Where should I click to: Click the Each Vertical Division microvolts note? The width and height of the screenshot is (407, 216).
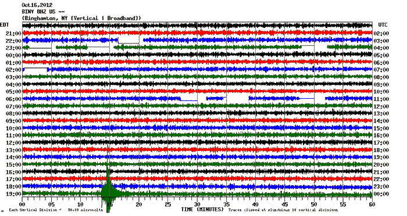coord(56,210)
